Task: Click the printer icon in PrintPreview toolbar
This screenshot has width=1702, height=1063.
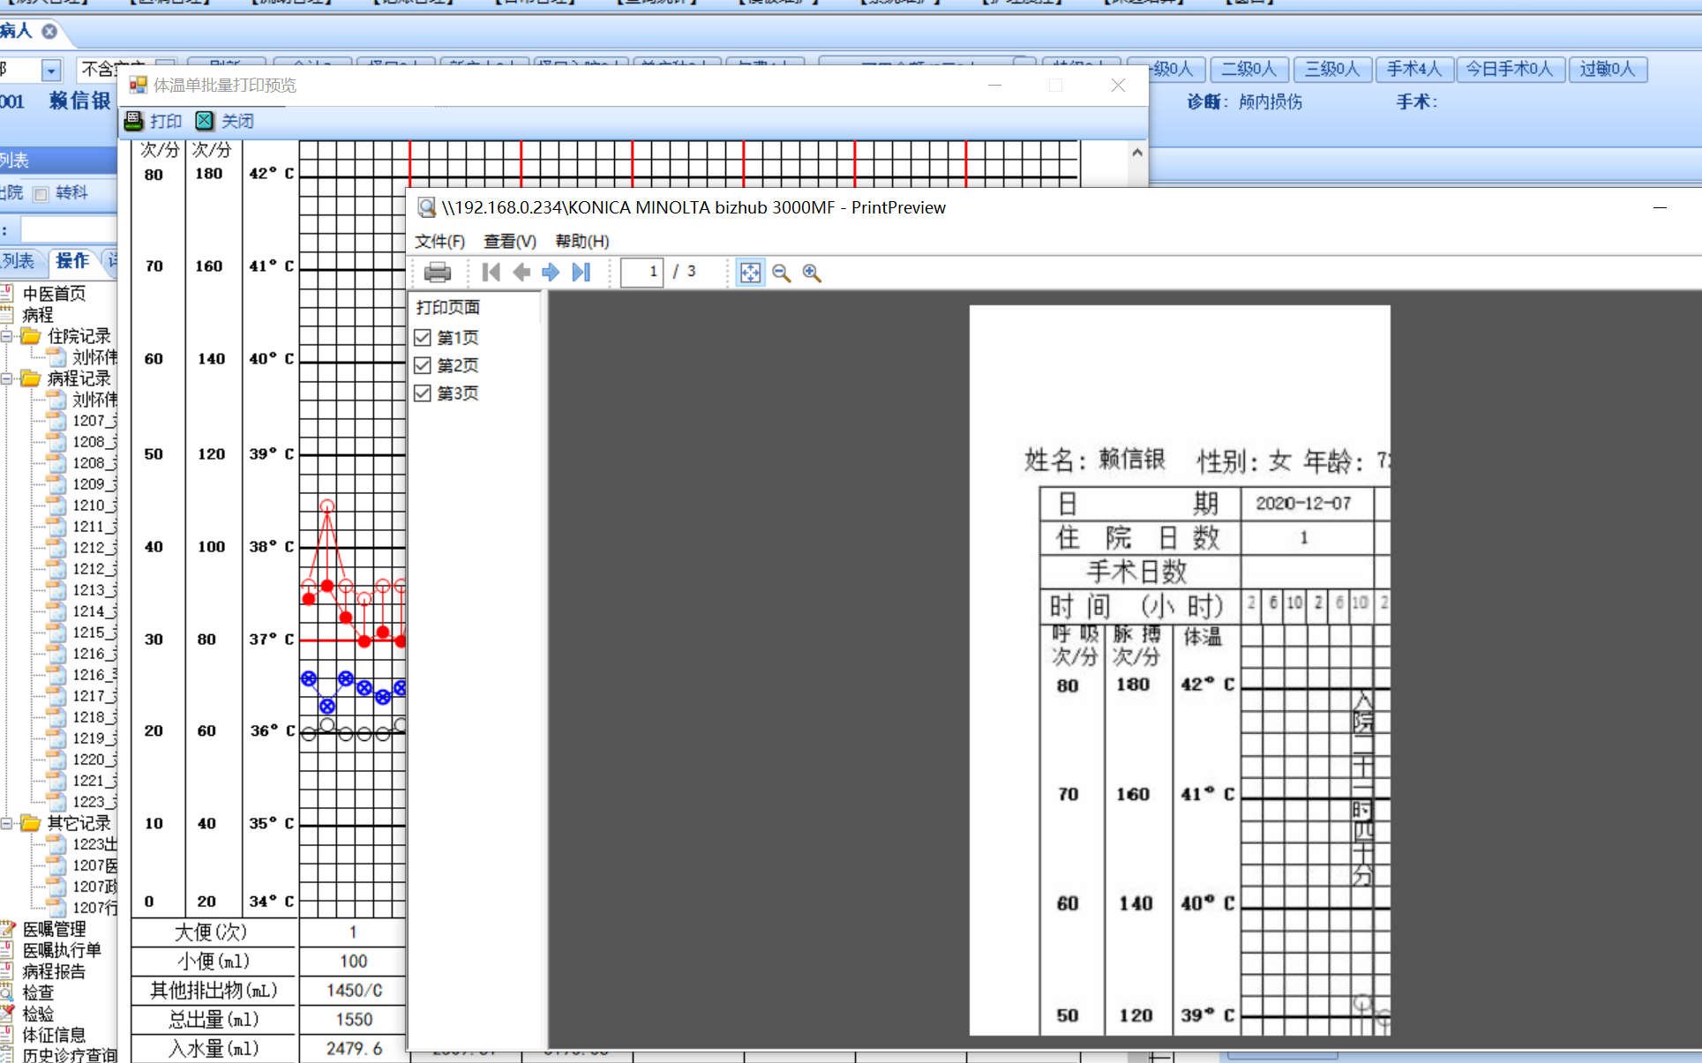Action: (x=438, y=273)
